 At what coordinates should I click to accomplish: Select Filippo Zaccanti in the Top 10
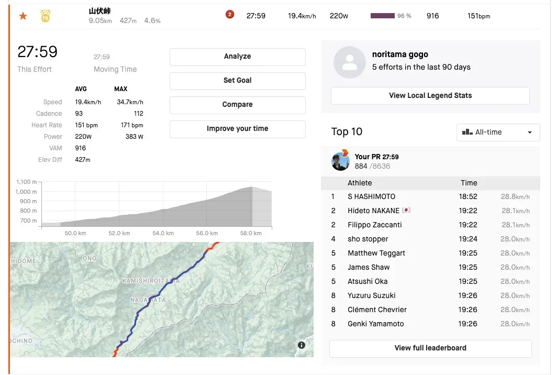[374, 225]
